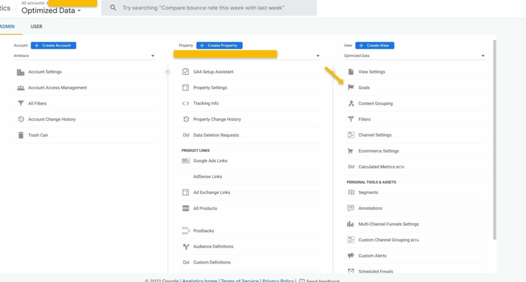Click the Create View button
Screen dimensions: 526x282
pos(374,46)
